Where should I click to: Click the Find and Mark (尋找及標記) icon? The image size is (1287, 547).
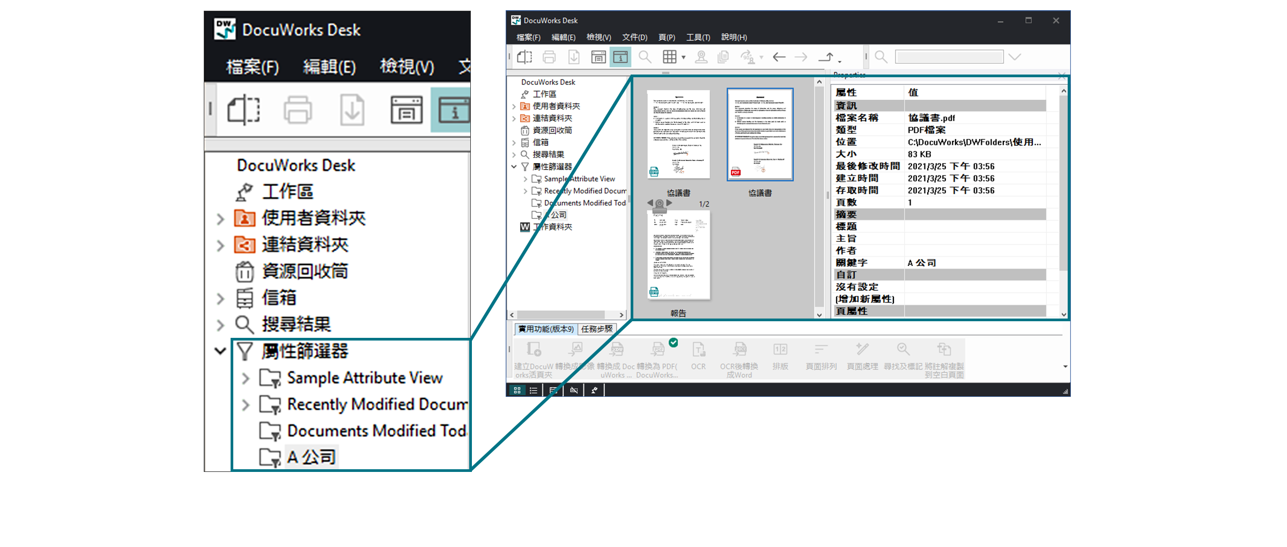(903, 351)
